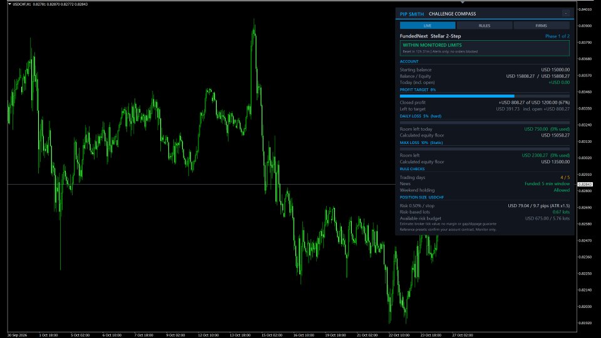Click the USDCHF,H1 chart menu triangle
601x338 pixels.
click(9, 4)
